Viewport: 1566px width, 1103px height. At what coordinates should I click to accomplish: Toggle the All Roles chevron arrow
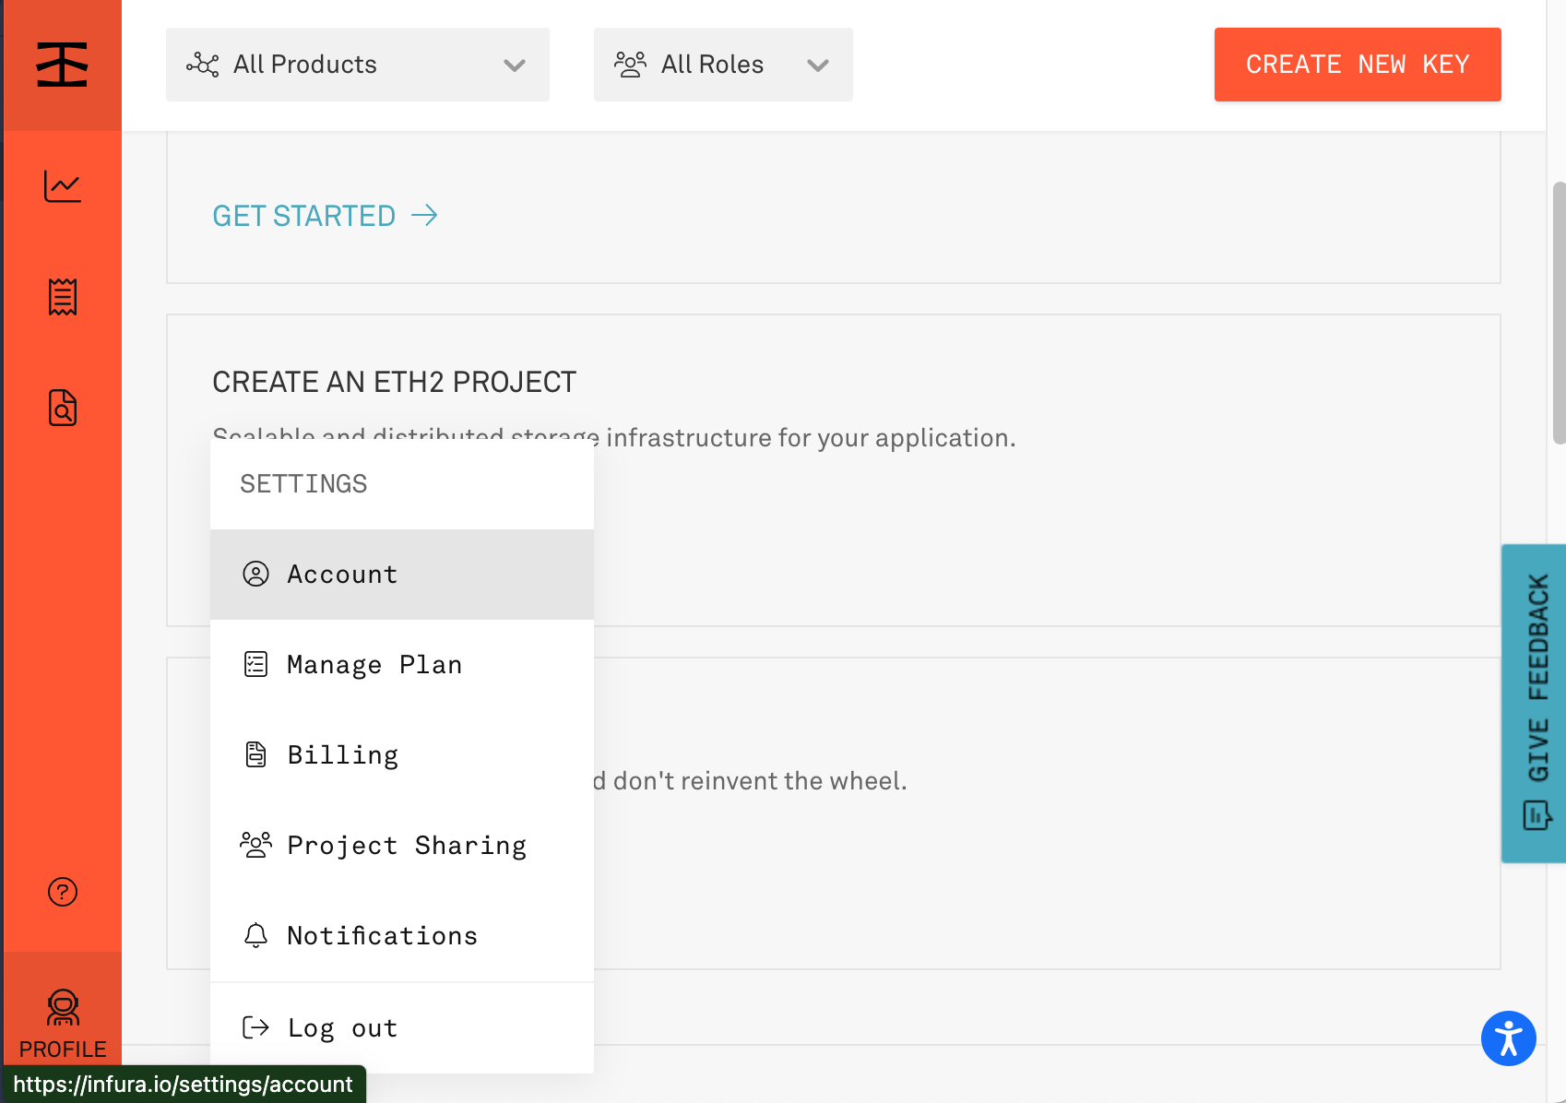click(818, 65)
